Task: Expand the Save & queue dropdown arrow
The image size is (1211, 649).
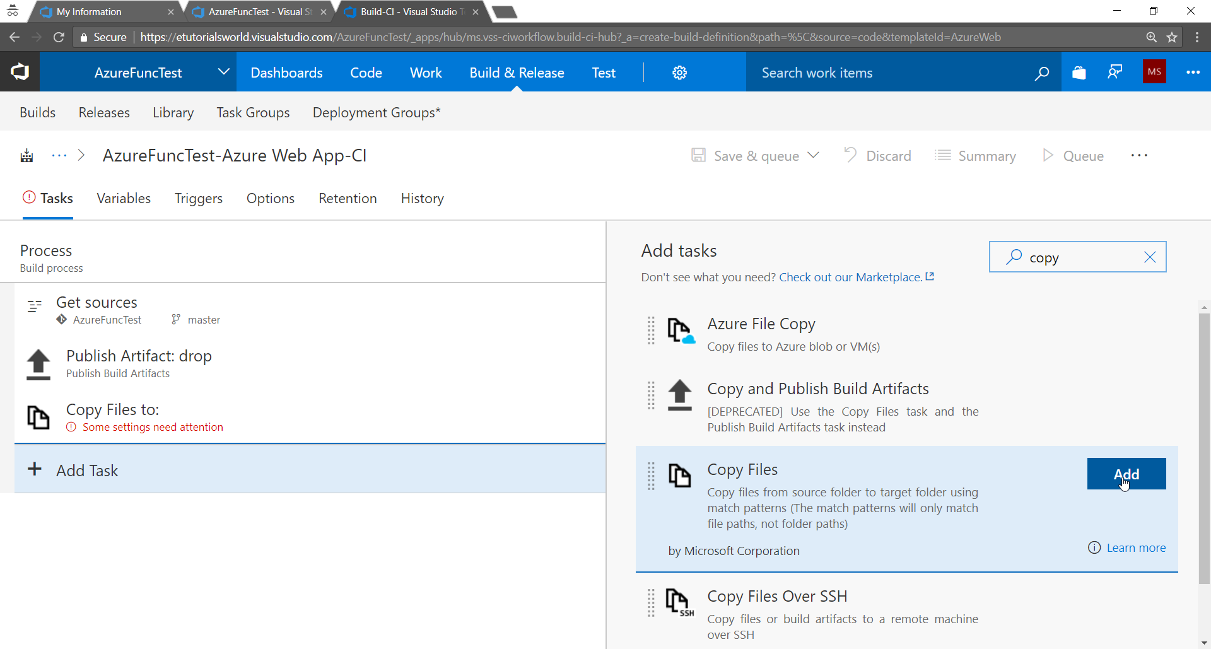Action: (x=814, y=155)
